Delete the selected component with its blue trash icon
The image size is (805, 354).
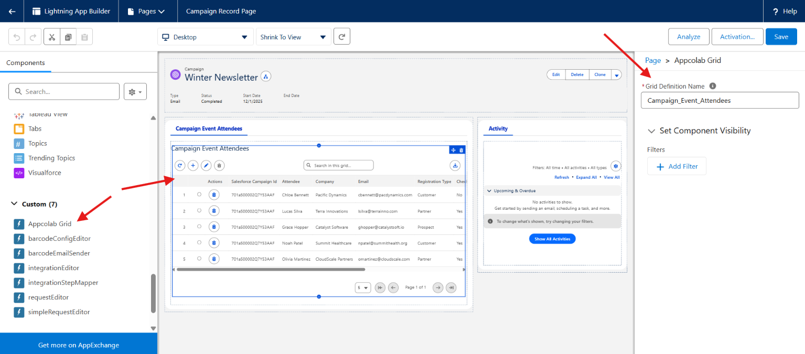(461, 150)
